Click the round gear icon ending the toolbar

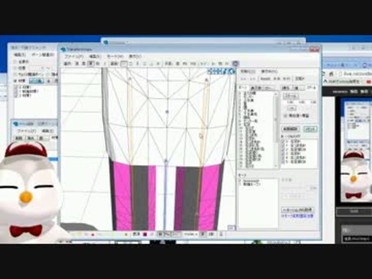coord(235,63)
